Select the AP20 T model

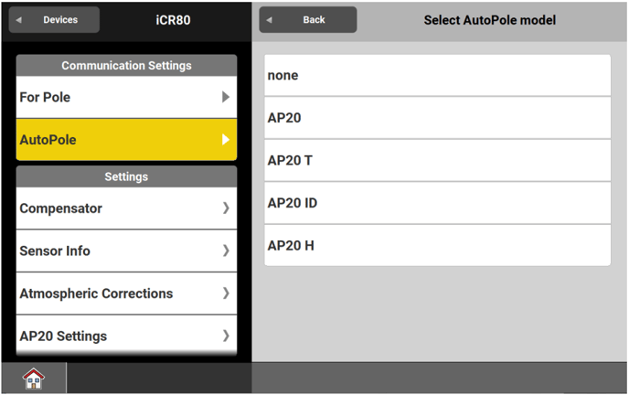point(437,160)
